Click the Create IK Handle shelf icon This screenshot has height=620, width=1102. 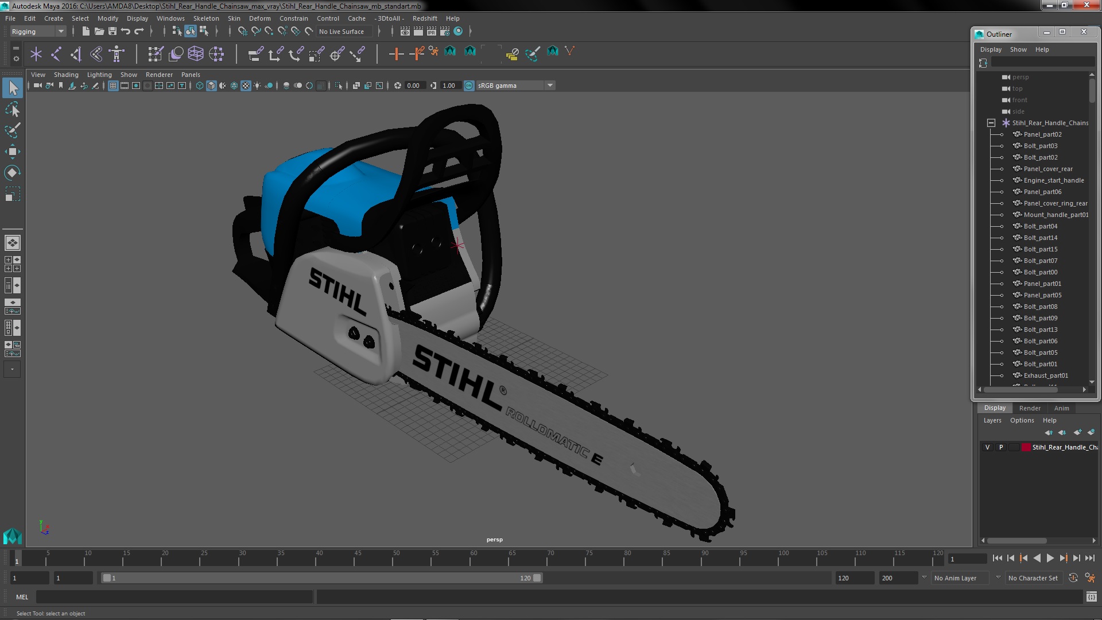click(x=76, y=54)
